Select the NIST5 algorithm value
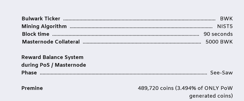This screenshot has height=101, width=244. click(x=225, y=26)
